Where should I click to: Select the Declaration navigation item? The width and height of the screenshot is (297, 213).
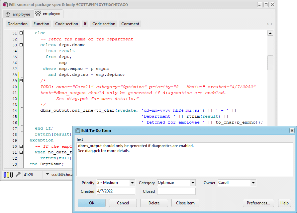pyautogui.click(x=18, y=24)
